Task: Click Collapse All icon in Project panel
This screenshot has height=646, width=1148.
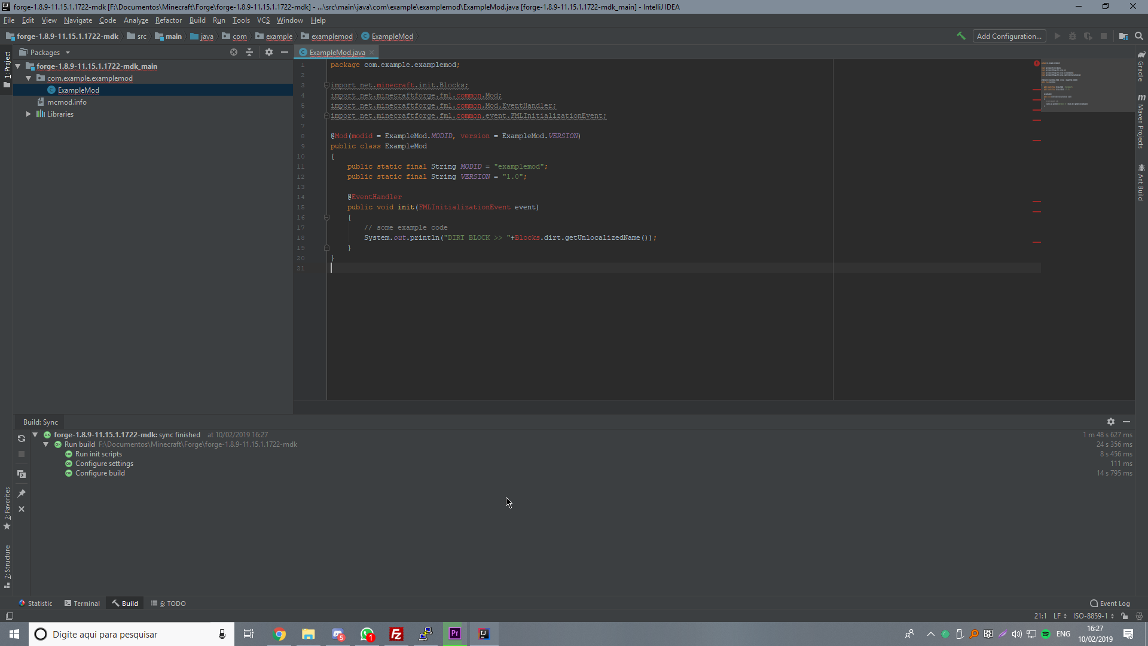Action: point(249,52)
